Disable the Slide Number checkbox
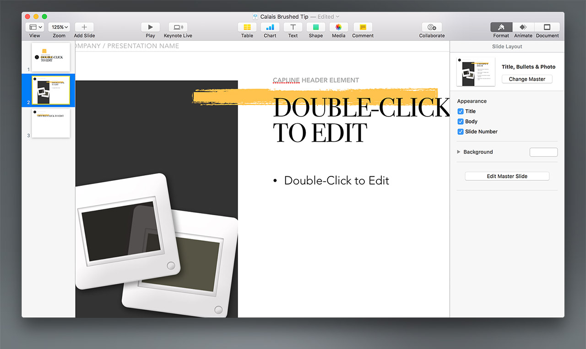586x349 pixels. tap(461, 132)
